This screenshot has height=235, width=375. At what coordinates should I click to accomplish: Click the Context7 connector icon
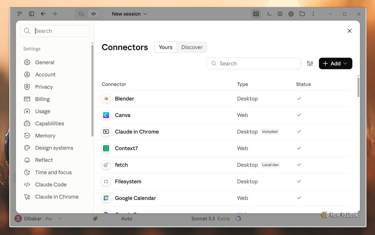coord(106,148)
